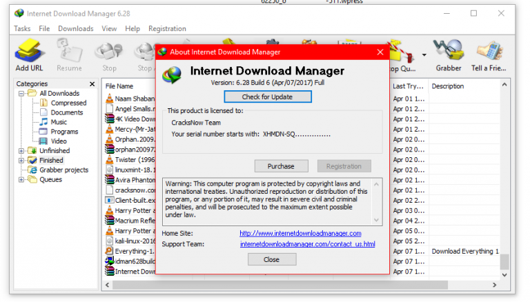Select the Documents category
The image size is (530, 302).
pos(66,112)
